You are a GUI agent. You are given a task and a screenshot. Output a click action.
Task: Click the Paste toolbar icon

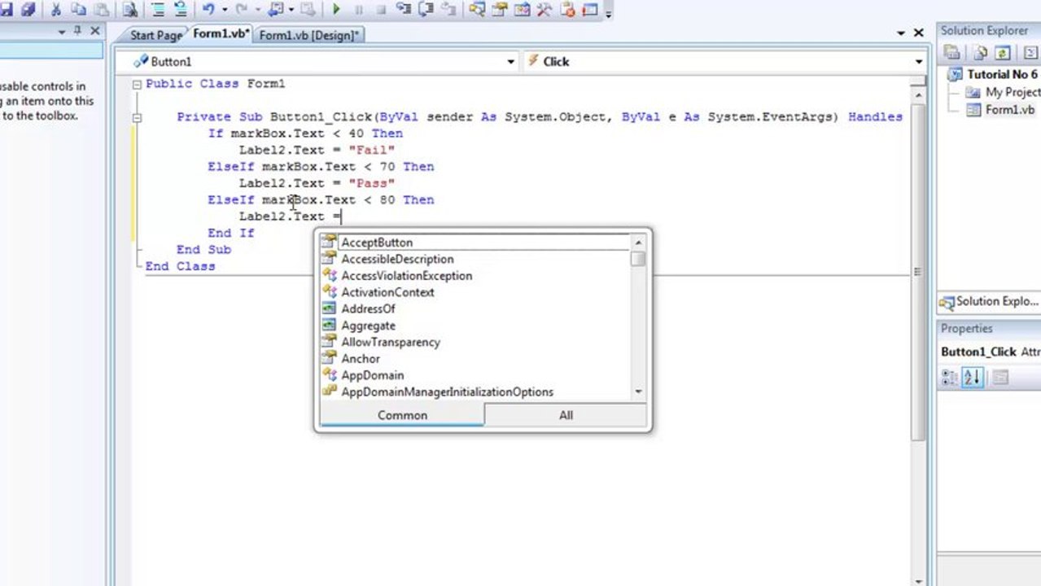[x=100, y=10]
